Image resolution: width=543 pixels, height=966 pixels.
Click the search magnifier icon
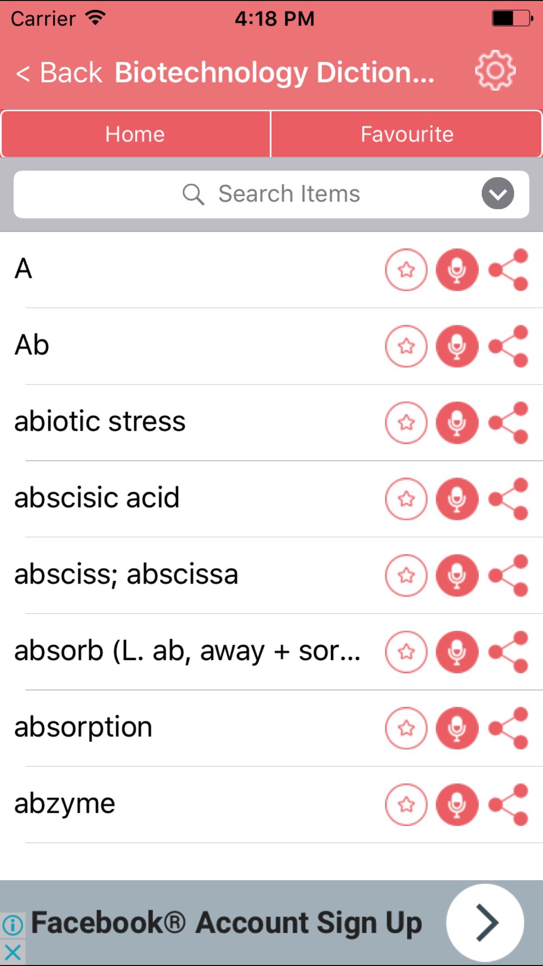click(193, 194)
